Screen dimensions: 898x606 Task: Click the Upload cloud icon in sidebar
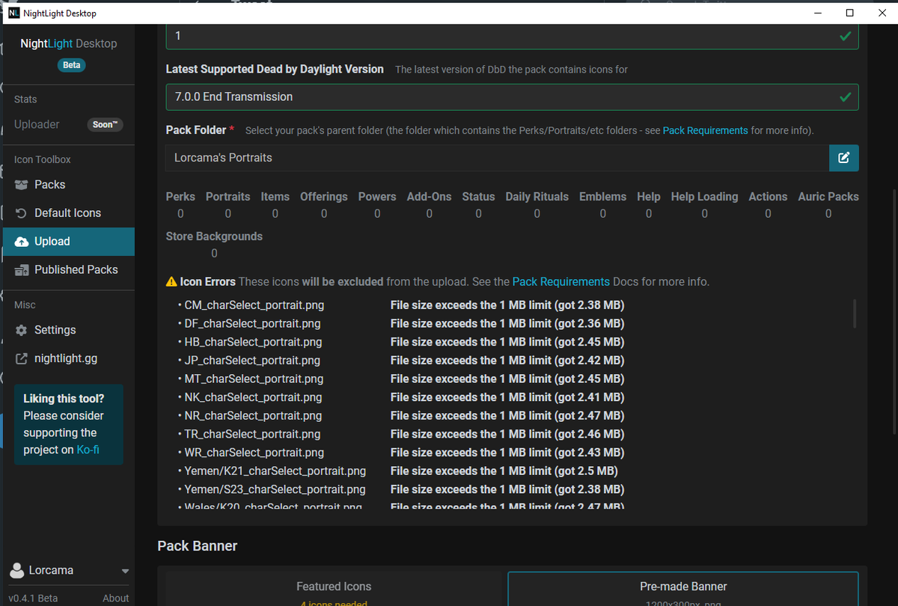21,242
